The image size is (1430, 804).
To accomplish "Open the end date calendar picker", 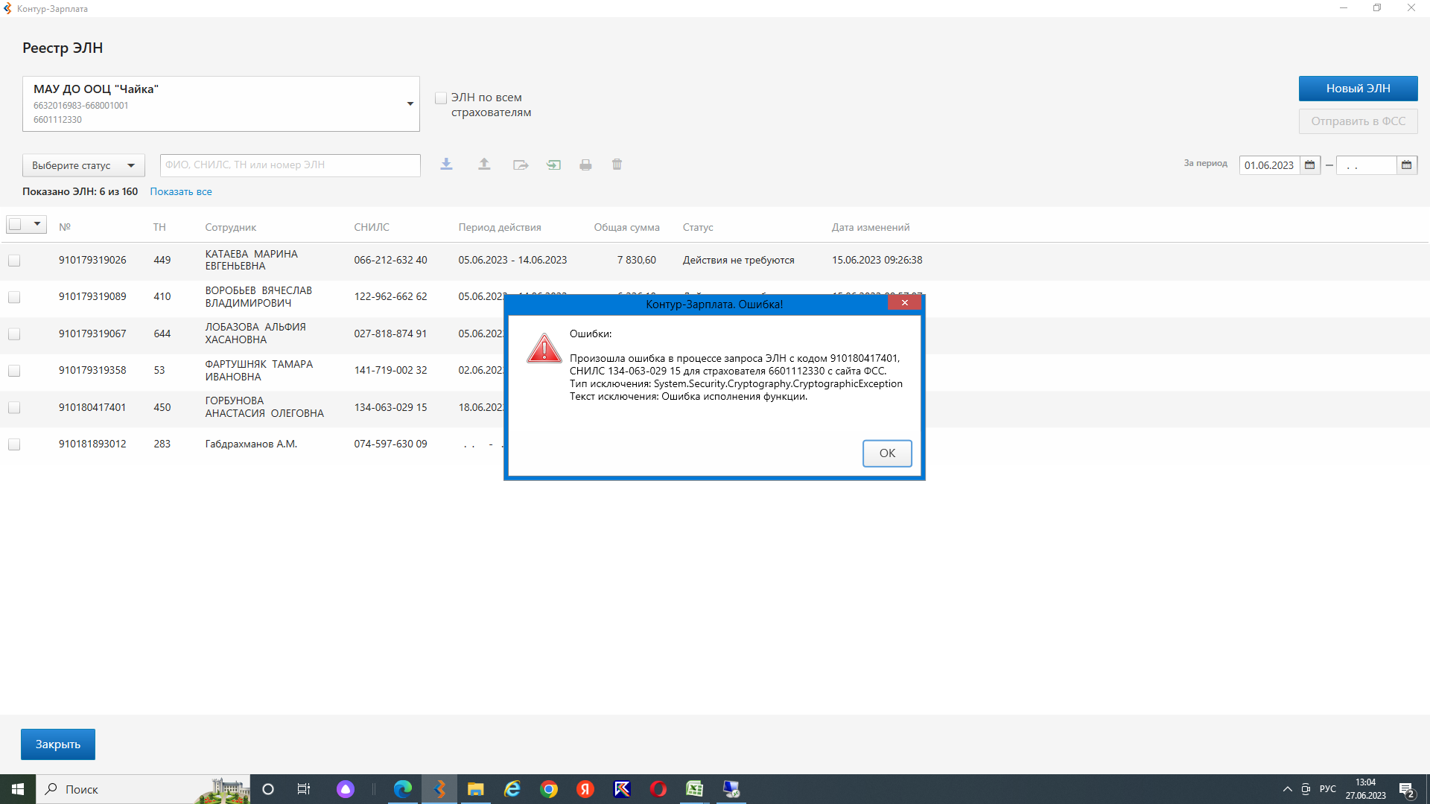I will click(x=1406, y=165).
